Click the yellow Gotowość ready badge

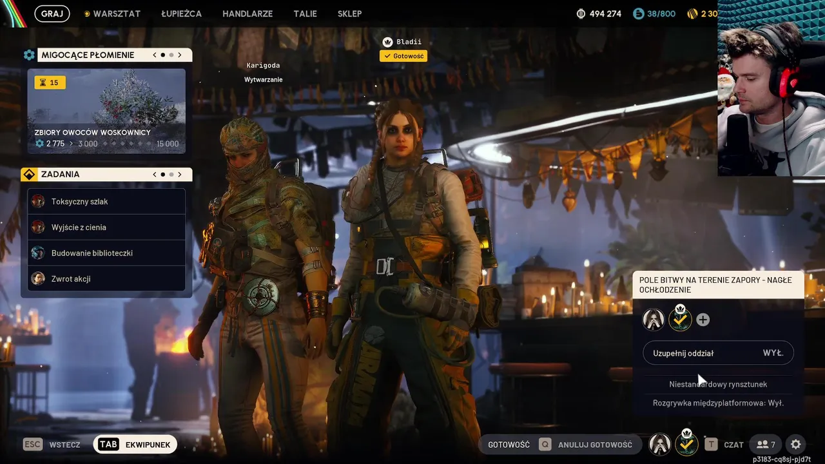[403, 56]
